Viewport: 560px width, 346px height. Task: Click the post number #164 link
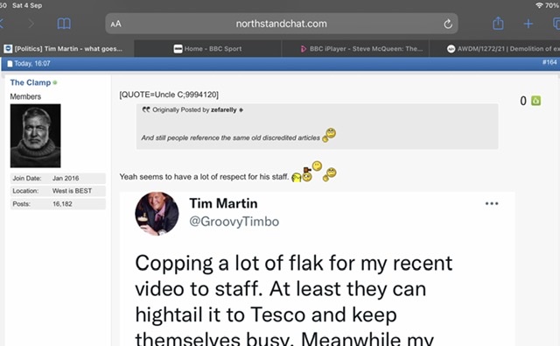click(549, 62)
